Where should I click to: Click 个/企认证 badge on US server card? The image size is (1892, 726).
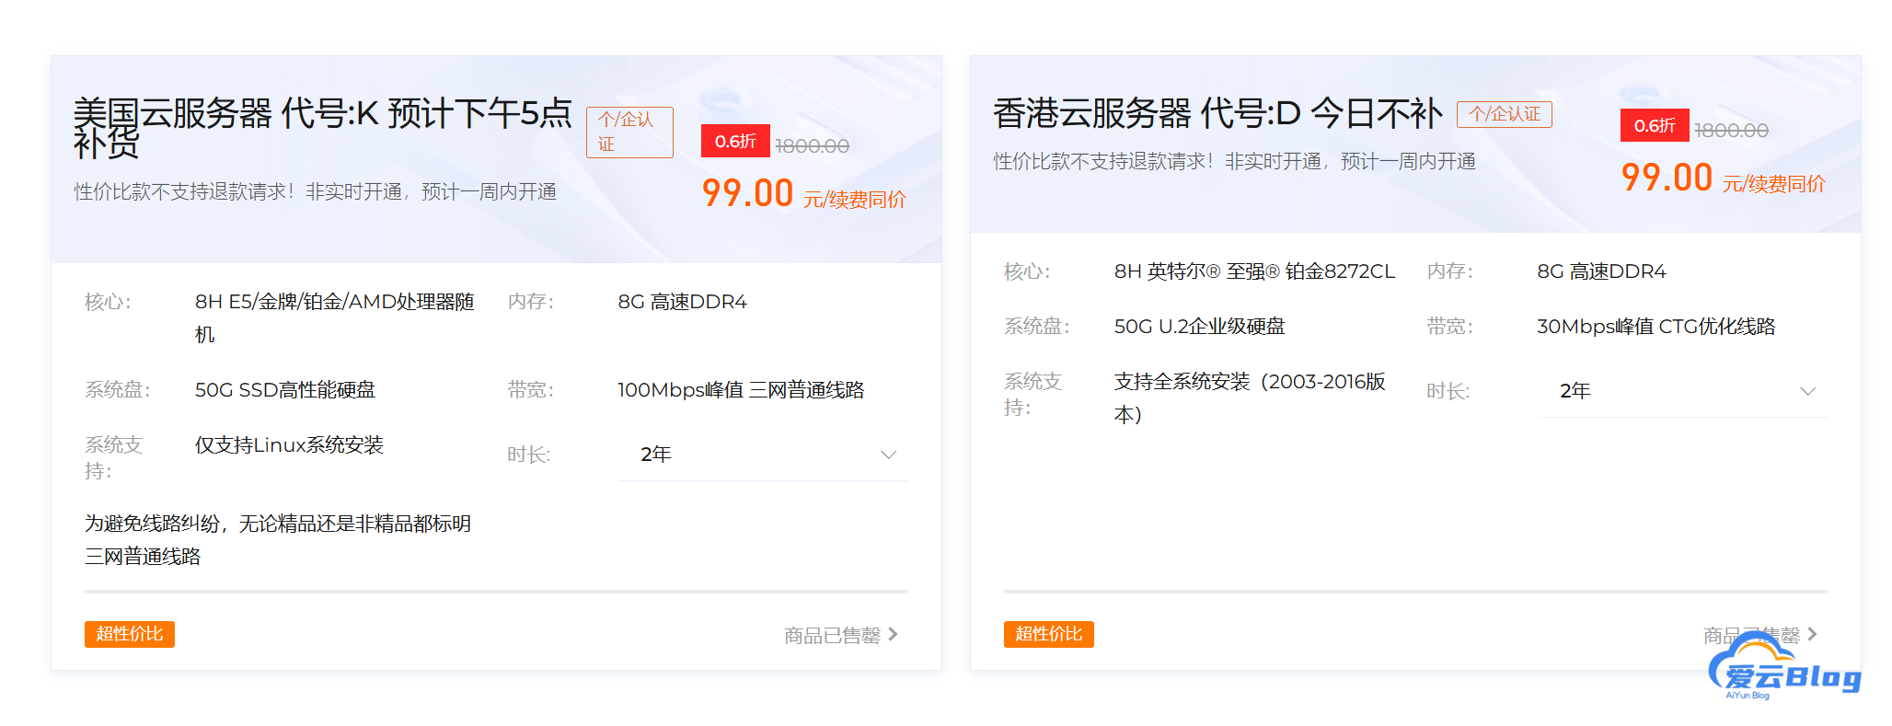pyautogui.click(x=629, y=132)
